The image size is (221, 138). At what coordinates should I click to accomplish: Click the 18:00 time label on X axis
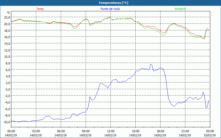(161, 131)
